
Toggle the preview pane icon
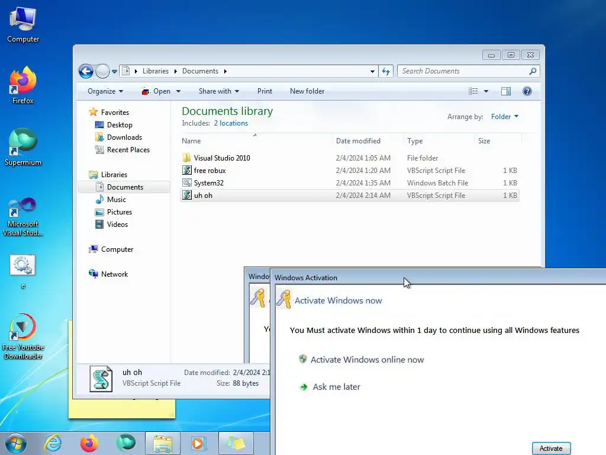[506, 91]
